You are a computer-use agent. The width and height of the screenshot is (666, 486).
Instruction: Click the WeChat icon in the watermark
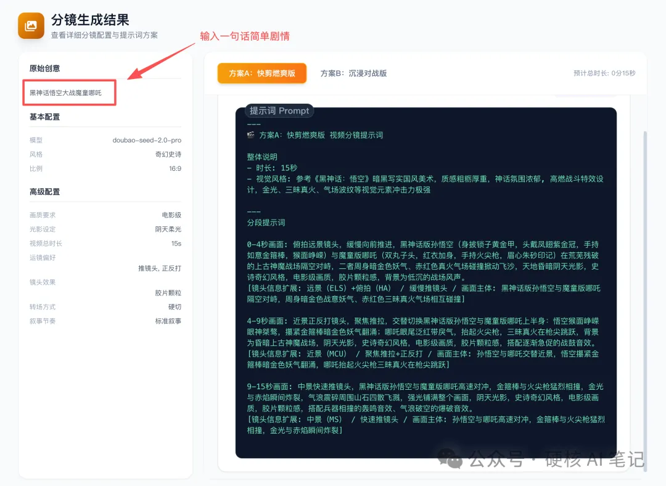click(x=451, y=460)
